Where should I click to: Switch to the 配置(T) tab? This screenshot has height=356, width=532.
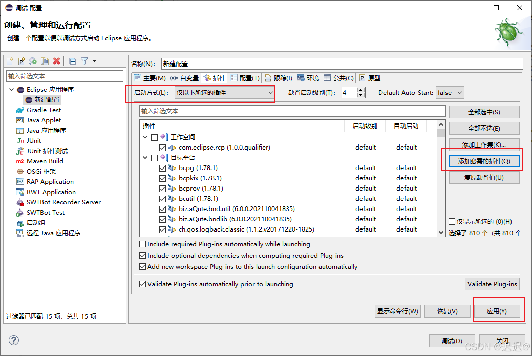[x=245, y=78]
